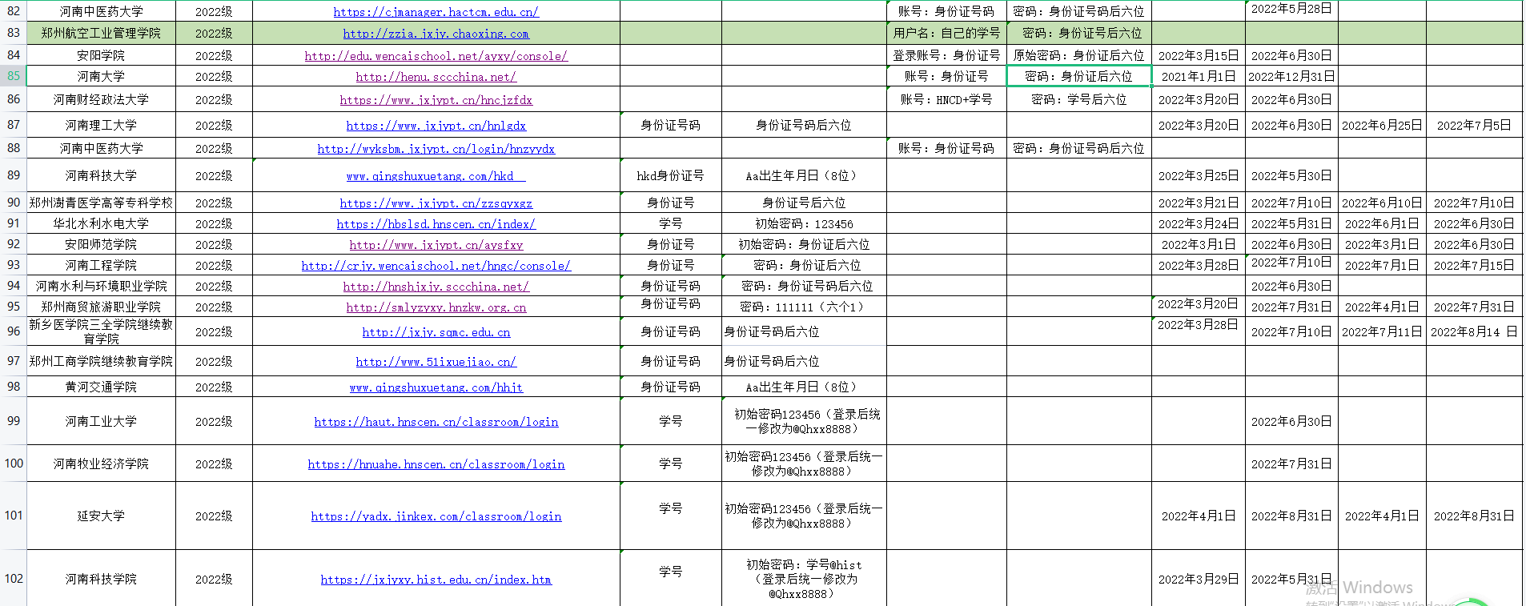
Task: Open the haut.hnscen.cn/classroom/login link
Action: click(x=436, y=422)
